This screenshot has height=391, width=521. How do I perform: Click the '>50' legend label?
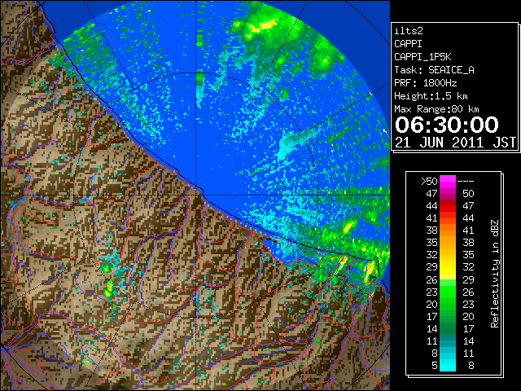(429, 182)
